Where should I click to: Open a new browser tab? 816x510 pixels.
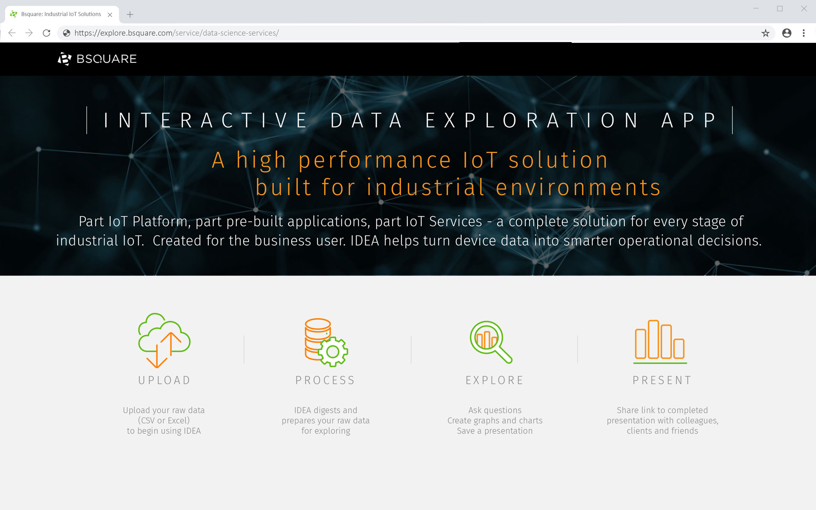click(130, 14)
